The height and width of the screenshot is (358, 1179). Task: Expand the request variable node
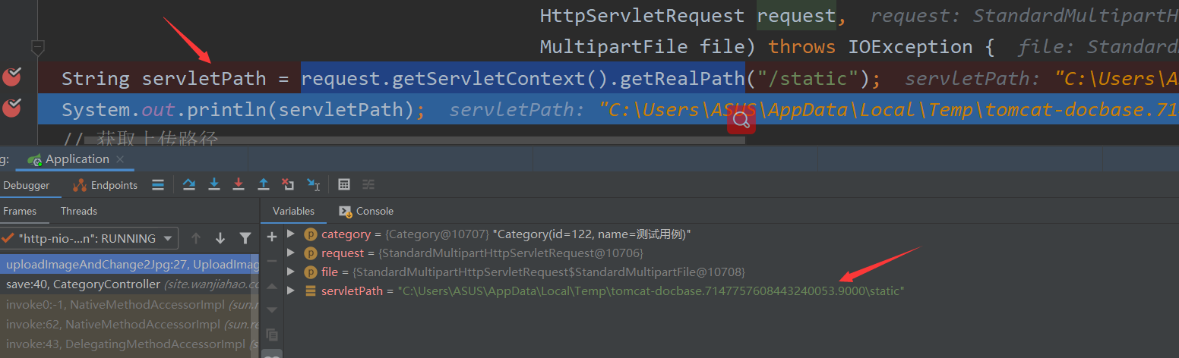(291, 253)
